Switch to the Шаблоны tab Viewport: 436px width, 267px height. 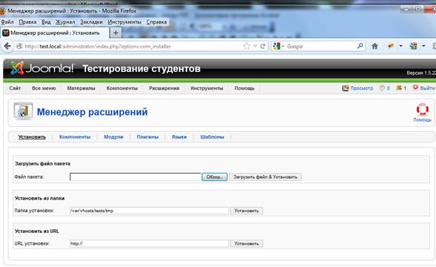(212, 136)
